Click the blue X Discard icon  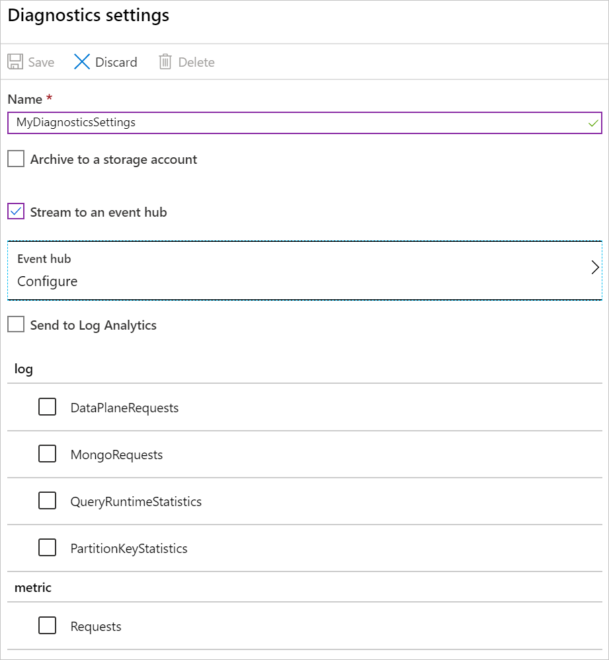[81, 61]
